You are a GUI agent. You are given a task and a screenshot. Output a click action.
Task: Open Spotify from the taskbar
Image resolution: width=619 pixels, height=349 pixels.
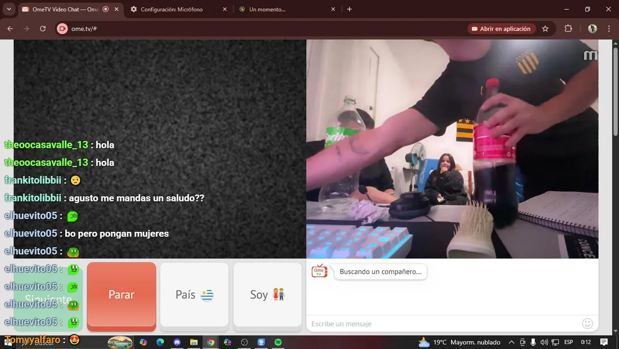278,342
